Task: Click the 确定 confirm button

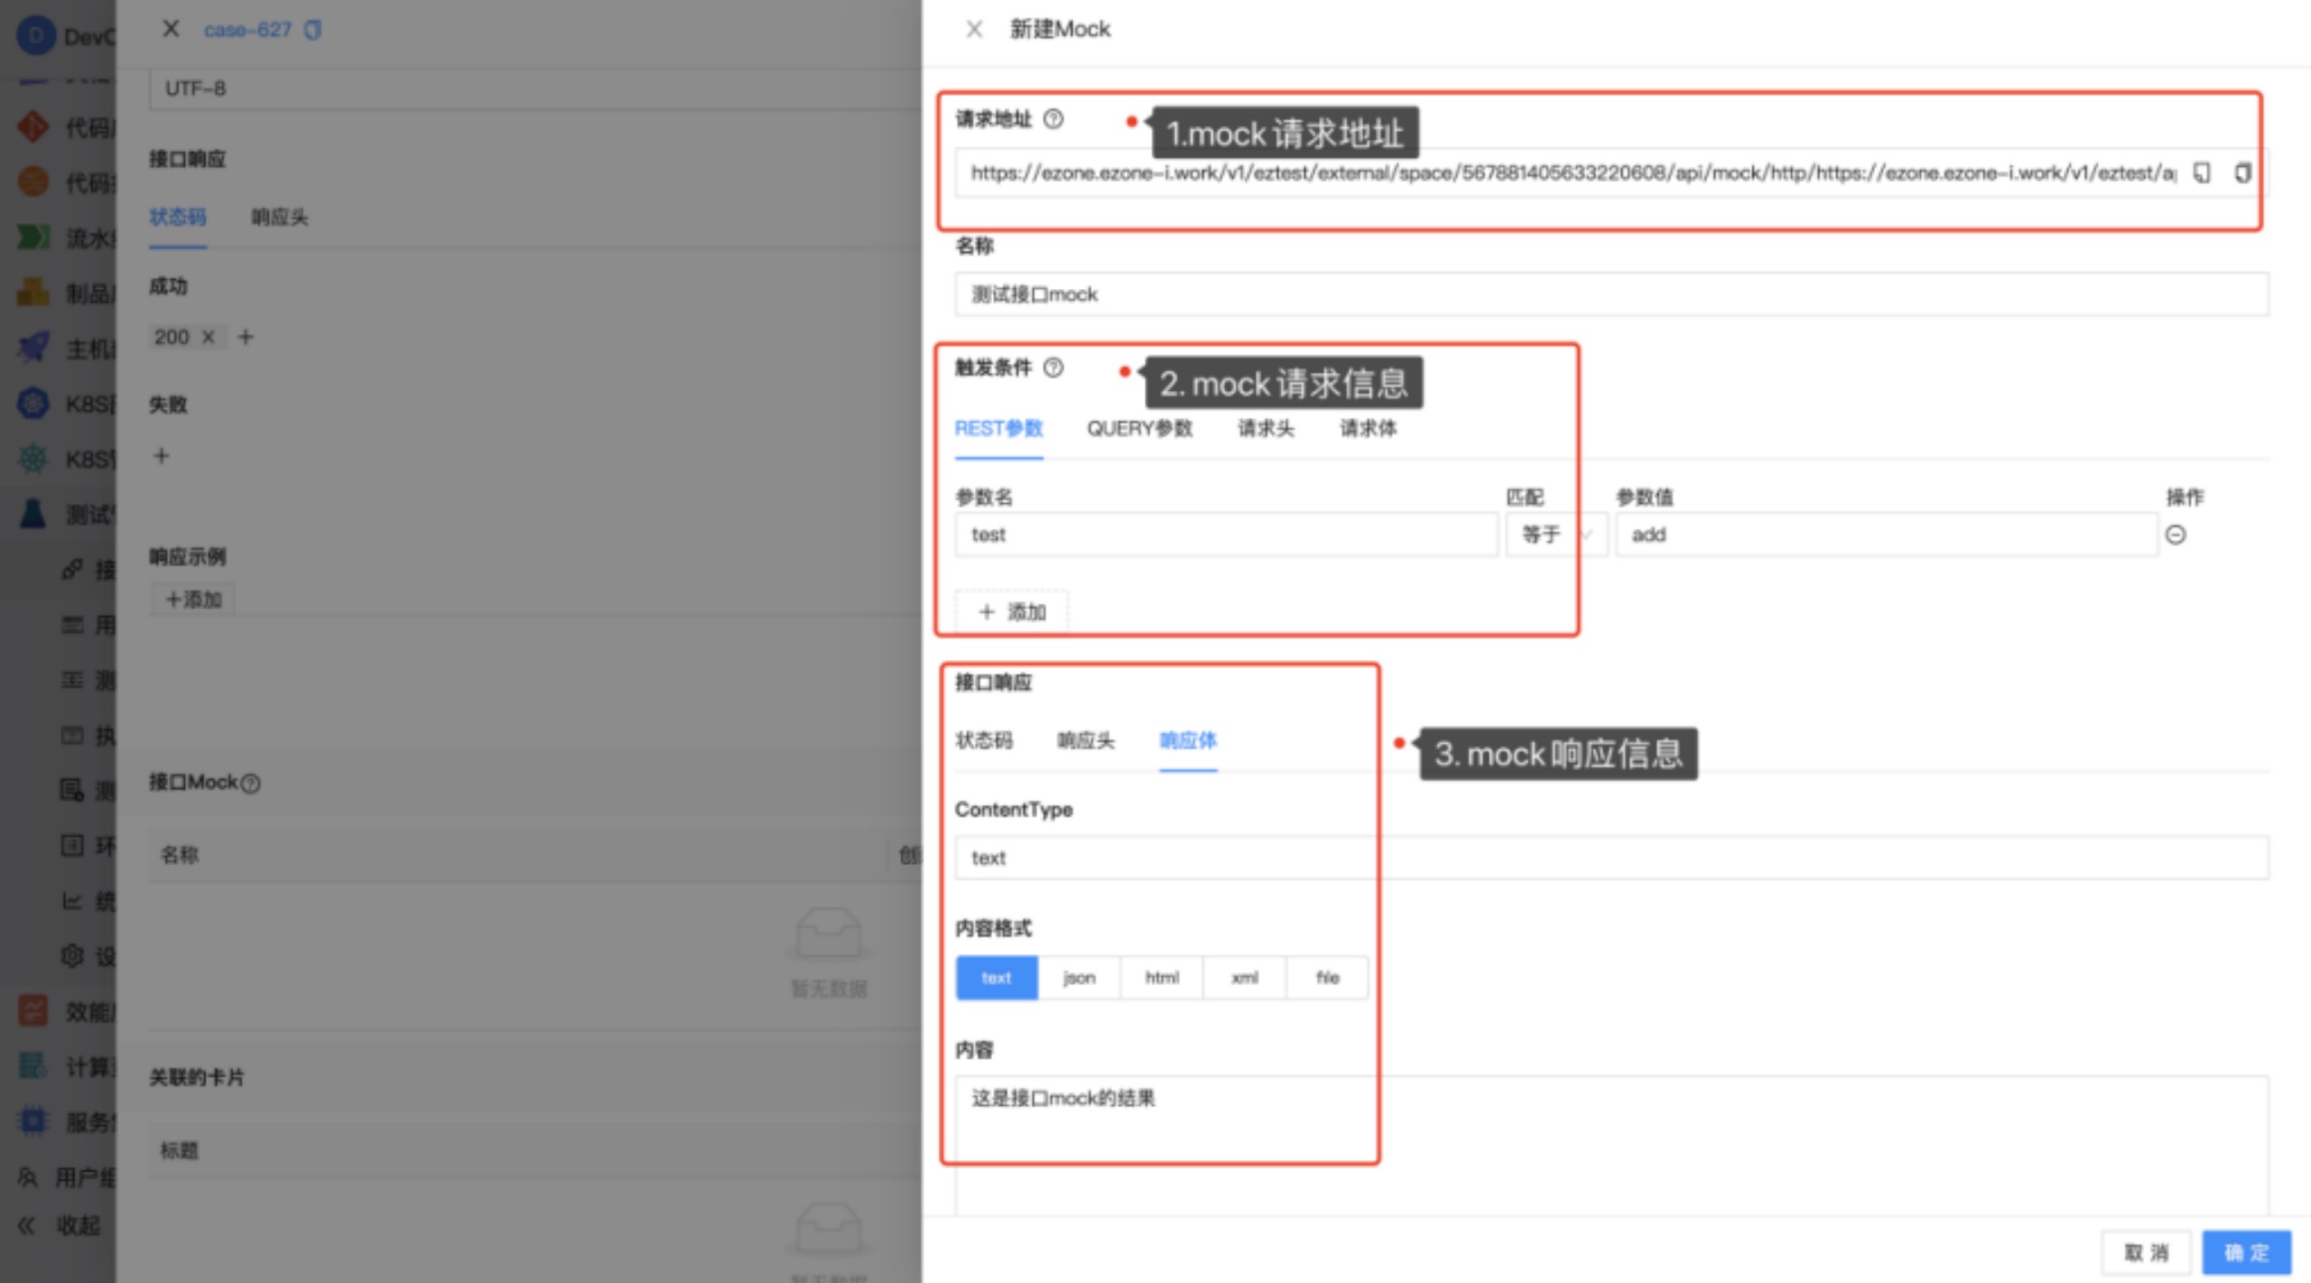Action: [x=2246, y=1252]
